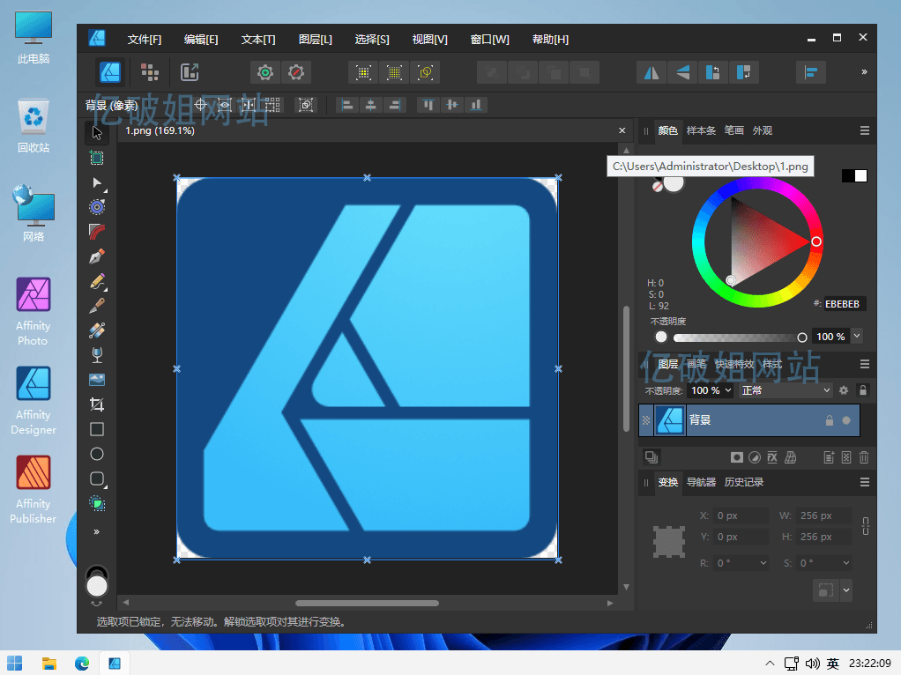901x675 pixels.
Task: Switch to the Designer persona
Action: click(109, 72)
